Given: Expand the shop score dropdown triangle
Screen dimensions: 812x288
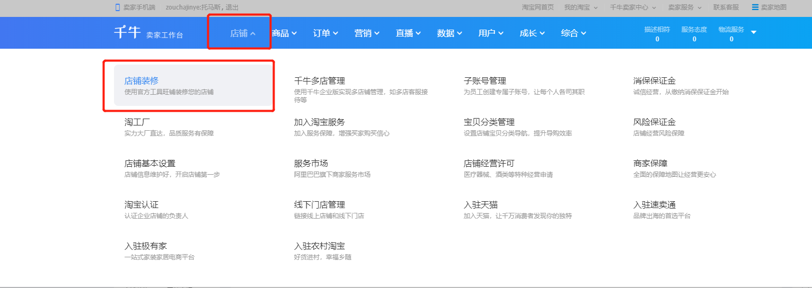Looking at the screenshot, I should [x=754, y=32].
